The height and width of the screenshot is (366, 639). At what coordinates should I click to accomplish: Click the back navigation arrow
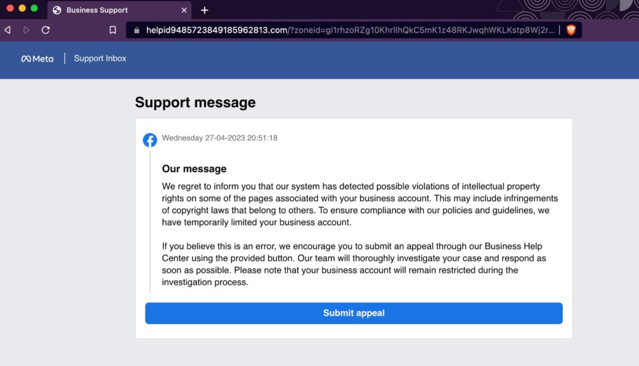point(7,29)
